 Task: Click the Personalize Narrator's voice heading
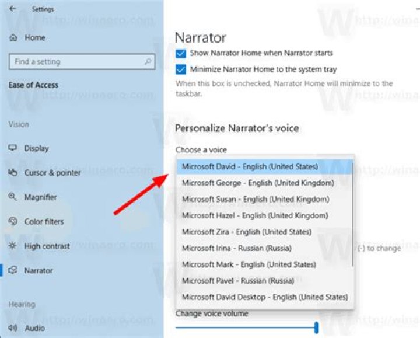pyautogui.click(x=237, y=128)
